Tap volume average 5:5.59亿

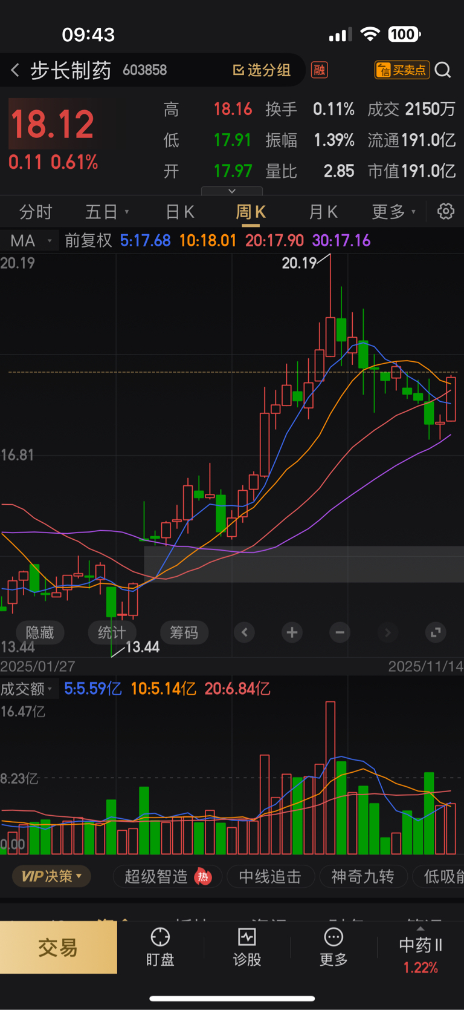(x=92, y=689)
